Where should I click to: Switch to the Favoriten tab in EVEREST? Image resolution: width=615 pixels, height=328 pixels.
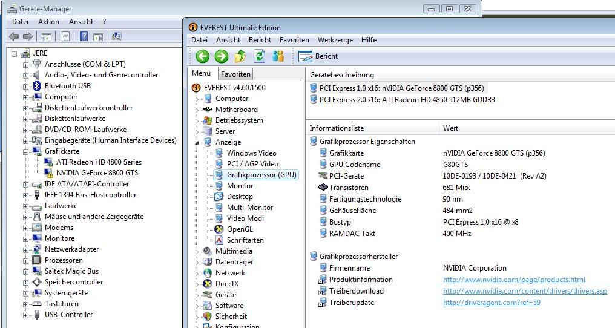[x=235, y=74]
